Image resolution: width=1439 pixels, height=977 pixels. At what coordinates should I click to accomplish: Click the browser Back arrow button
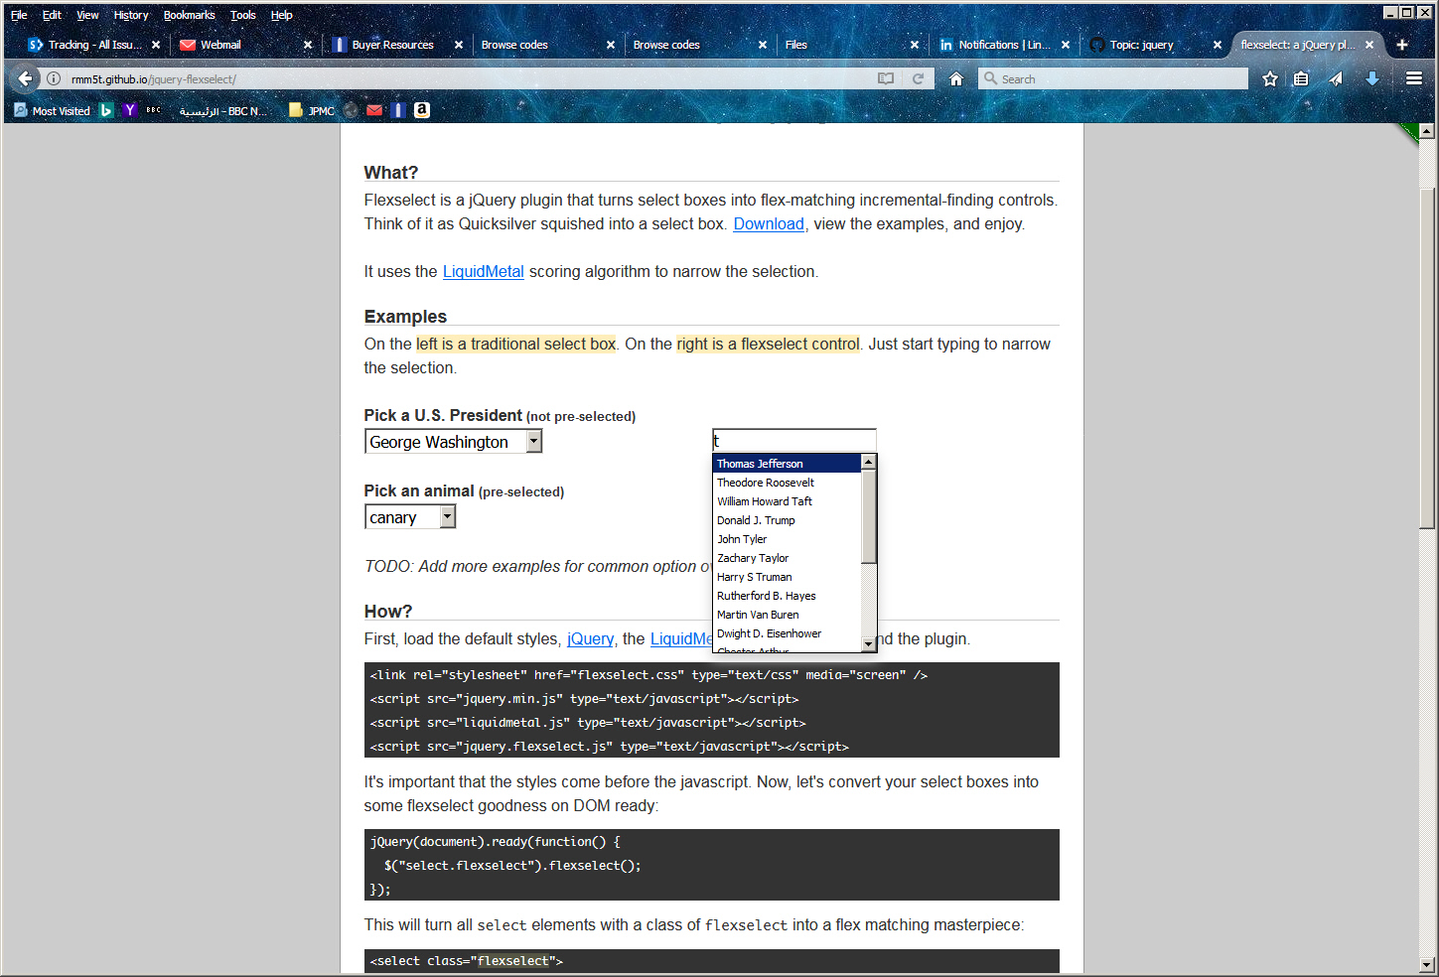[25, 78]
